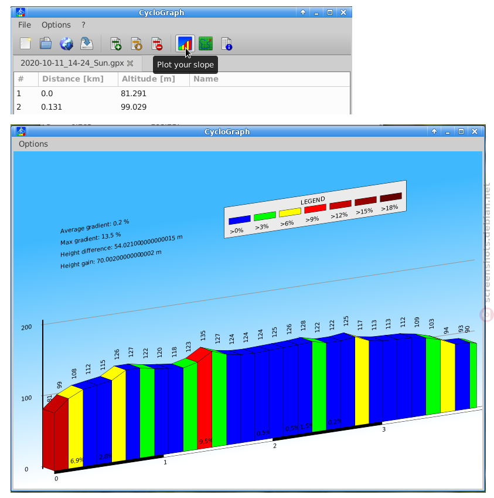Click the 6.9% gradient label on the yellow bar
This screenshot has height=498, width=494.
click(x=77, y=460)
